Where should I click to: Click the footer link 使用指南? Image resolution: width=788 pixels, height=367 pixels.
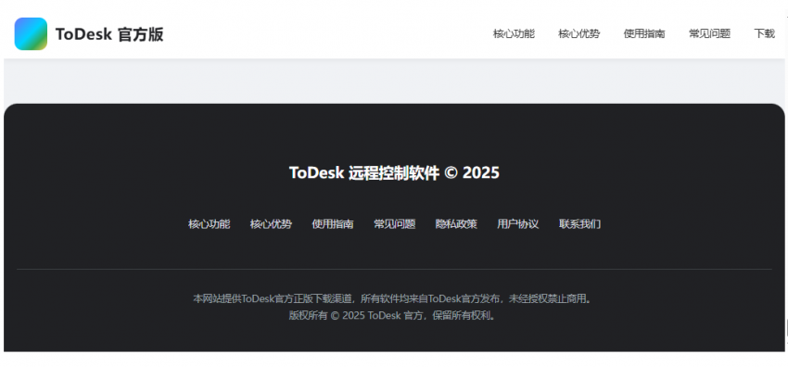[333, 224]
